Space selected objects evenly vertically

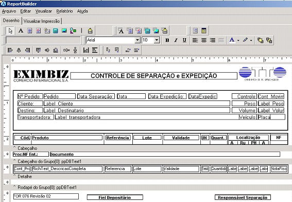tap(75, 50)
